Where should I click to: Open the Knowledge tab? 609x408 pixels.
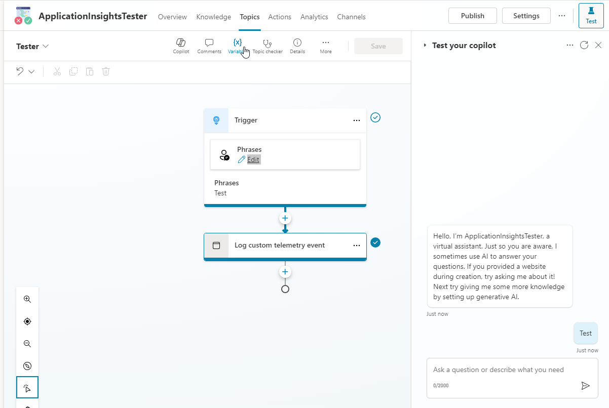[x=213, y=17]
